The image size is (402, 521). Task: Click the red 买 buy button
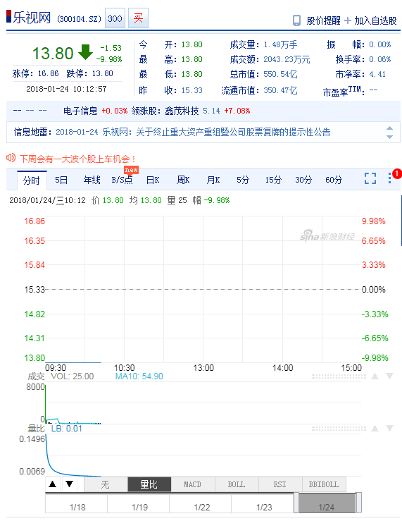coord(138,18)
